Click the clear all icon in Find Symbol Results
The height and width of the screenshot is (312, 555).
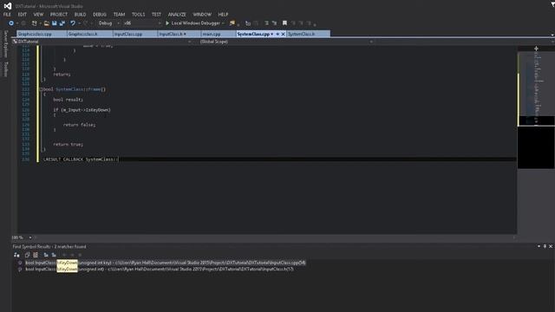(x=36, y=255)
